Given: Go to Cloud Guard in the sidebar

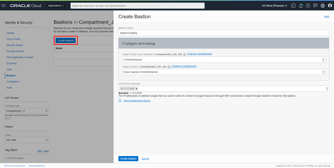Looking at the screenshot, I should click(x=13, y=39).
